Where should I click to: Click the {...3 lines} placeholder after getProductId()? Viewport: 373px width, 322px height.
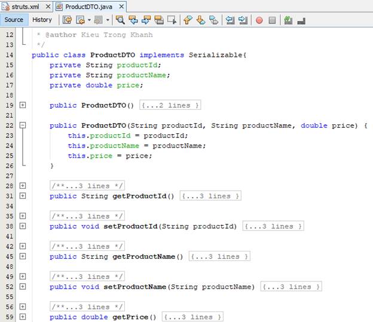[210, 196]
